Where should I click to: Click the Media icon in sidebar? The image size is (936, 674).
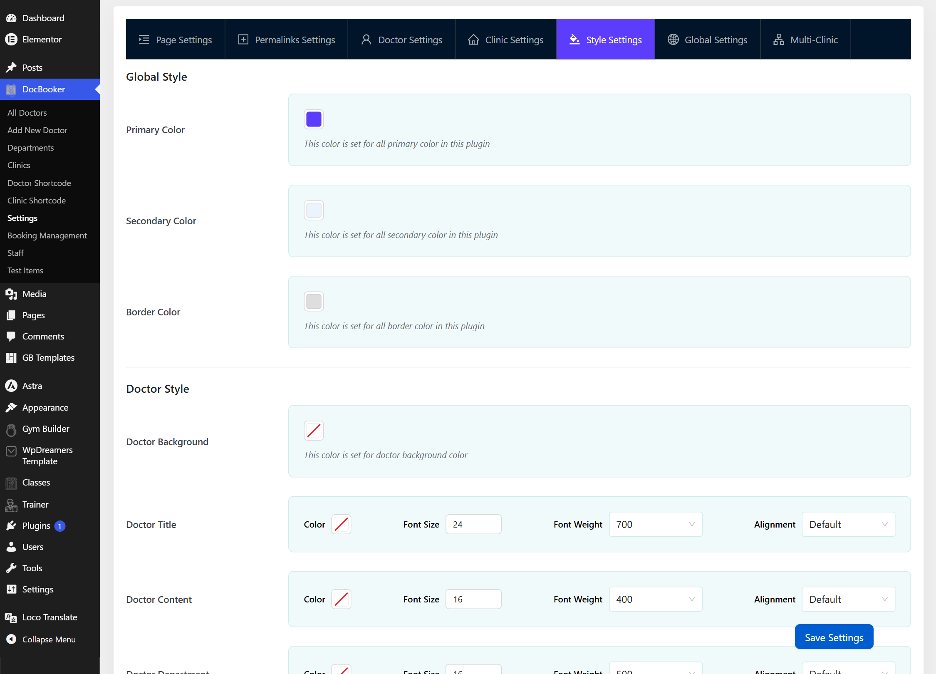(x=11, y=294)
